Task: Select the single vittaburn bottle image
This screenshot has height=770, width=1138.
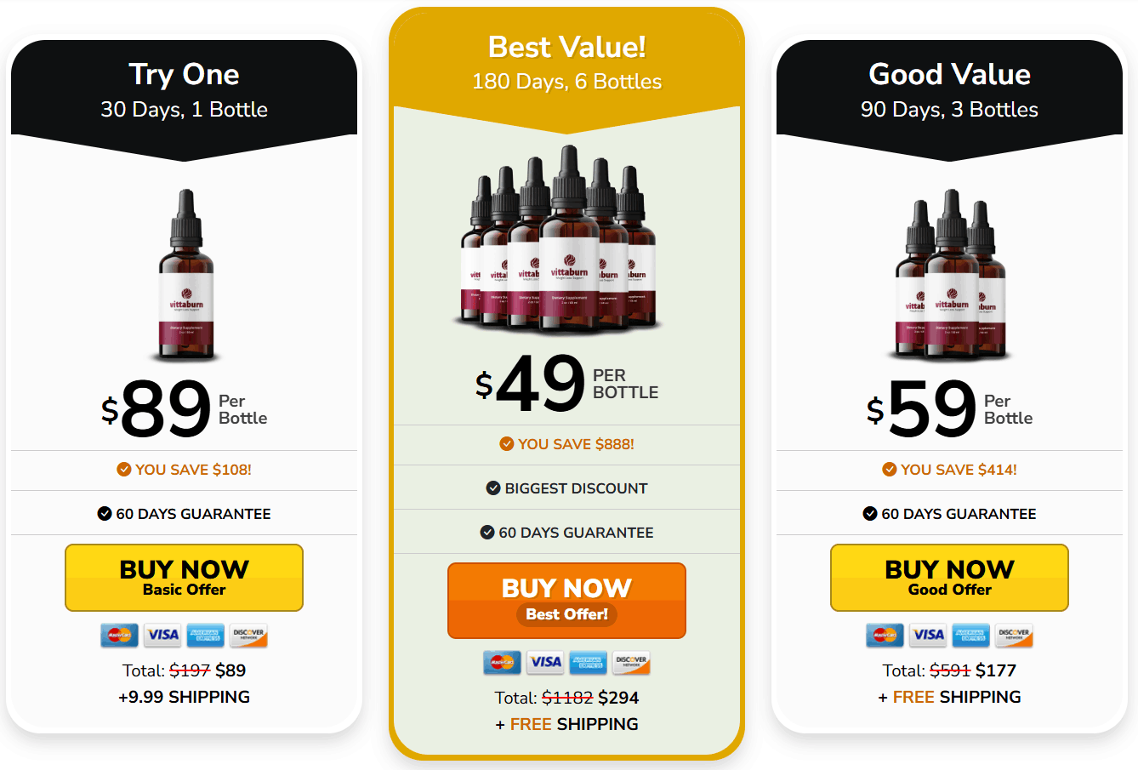Action: click(185, 276)
